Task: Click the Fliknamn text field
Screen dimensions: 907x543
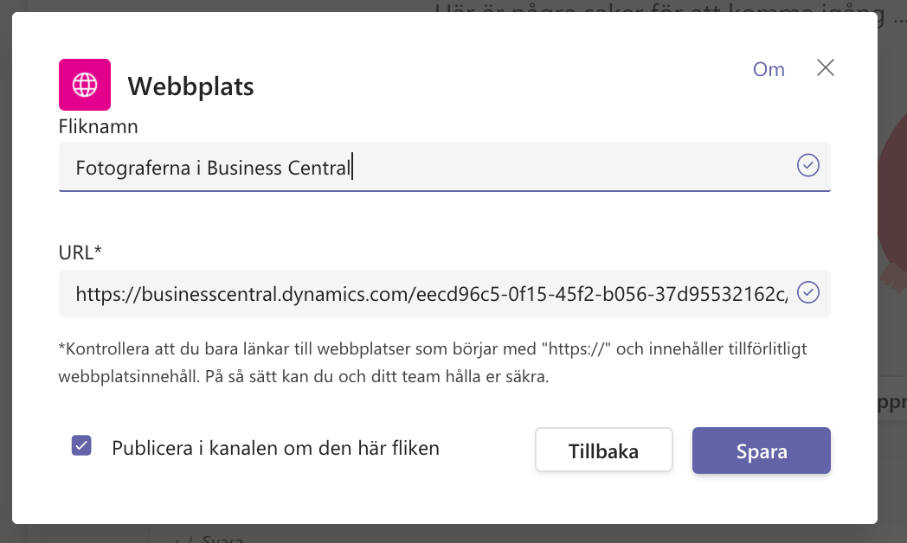Action: tap(444, 166)
